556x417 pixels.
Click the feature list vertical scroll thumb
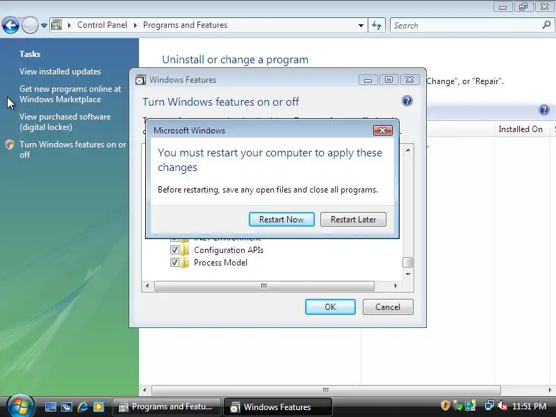point(408,263)
